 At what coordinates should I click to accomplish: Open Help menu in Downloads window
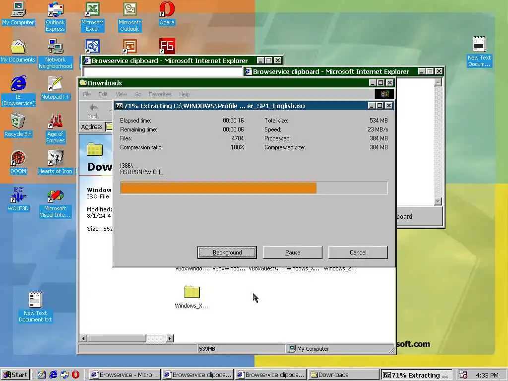pos(185,94)
